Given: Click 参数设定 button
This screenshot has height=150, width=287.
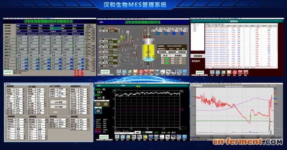Looking at the screenshot, I should point(182,52).
